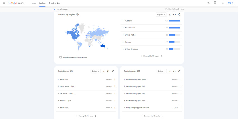Screen dimensions: 238x119
Task: Embed the Interest by region chart
Action: pyautogui.click(x=174, y=15)
